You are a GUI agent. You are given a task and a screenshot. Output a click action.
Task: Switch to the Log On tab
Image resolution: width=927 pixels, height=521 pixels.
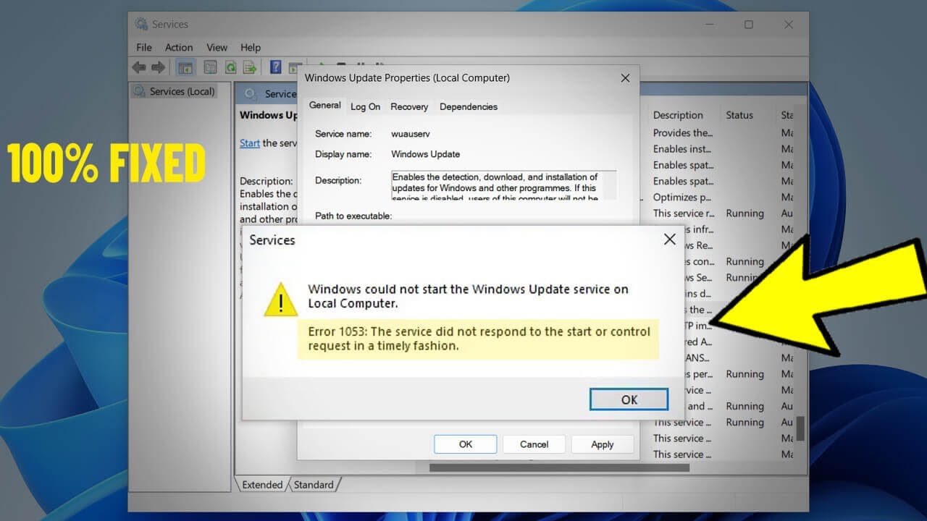tap(366, 106)
